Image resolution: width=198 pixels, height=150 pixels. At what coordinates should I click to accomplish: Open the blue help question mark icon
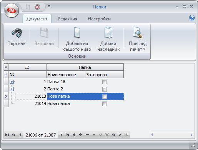(x=192, y=18)
